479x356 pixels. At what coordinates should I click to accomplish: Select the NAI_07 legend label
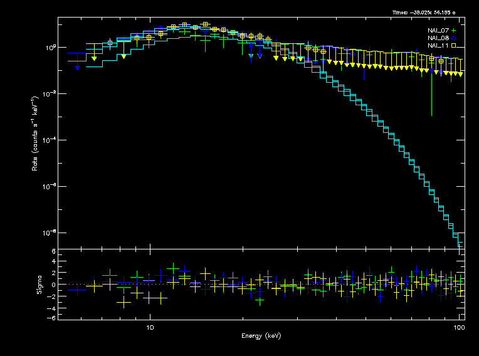coord(438,30)
